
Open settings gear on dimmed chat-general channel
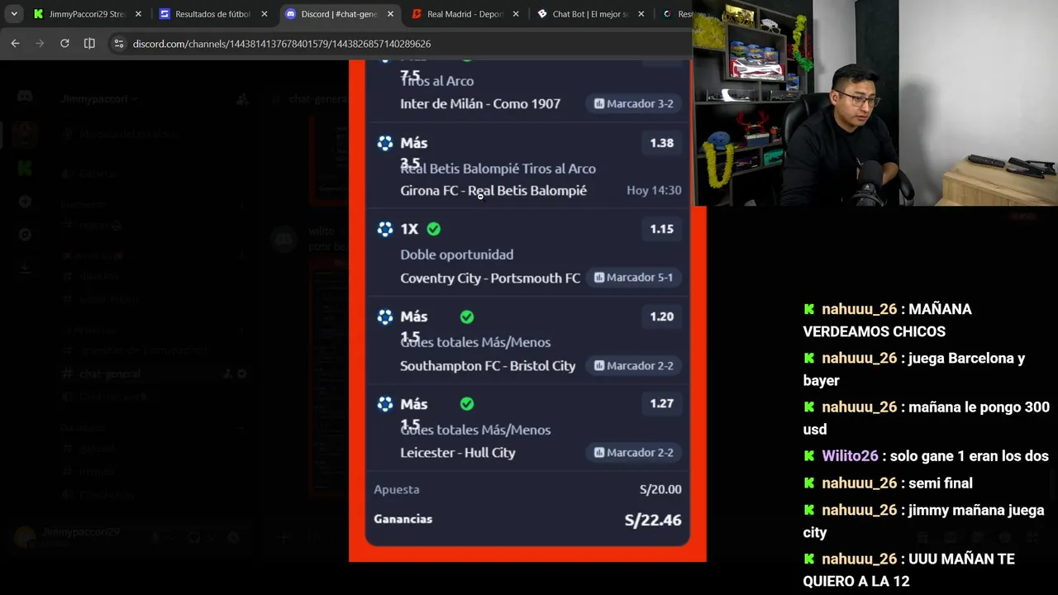click(x=242, y=374)
